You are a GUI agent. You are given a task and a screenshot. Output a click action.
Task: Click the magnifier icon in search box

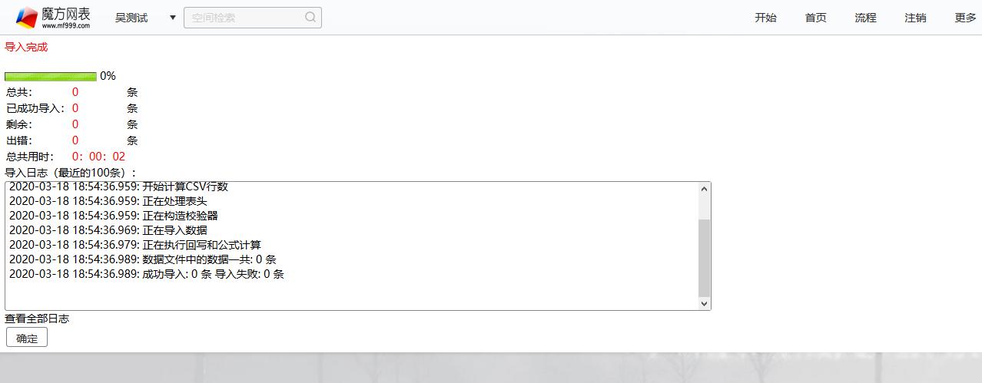[x=310, y=18]
